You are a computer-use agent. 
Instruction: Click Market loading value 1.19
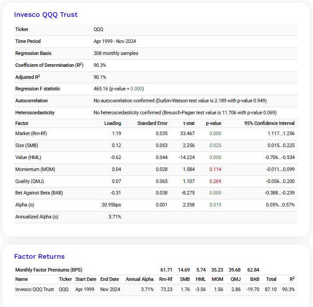pyautogui.click(x=117, y=133)
